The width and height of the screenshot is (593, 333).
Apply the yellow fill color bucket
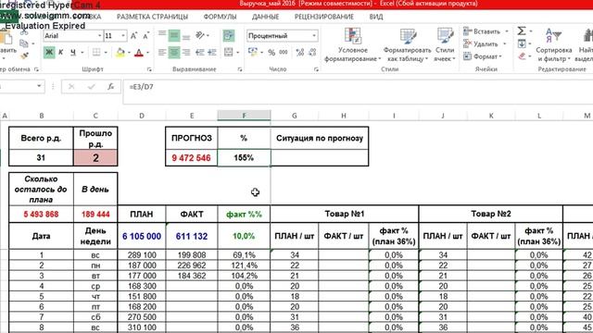pyautogui.click(x=120, y=53)
